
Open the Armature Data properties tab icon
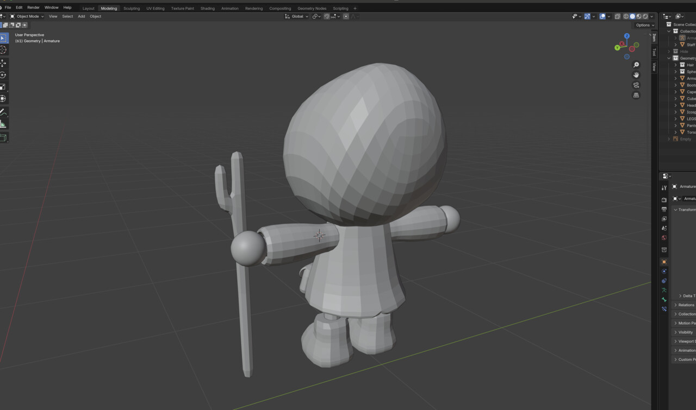664,290
